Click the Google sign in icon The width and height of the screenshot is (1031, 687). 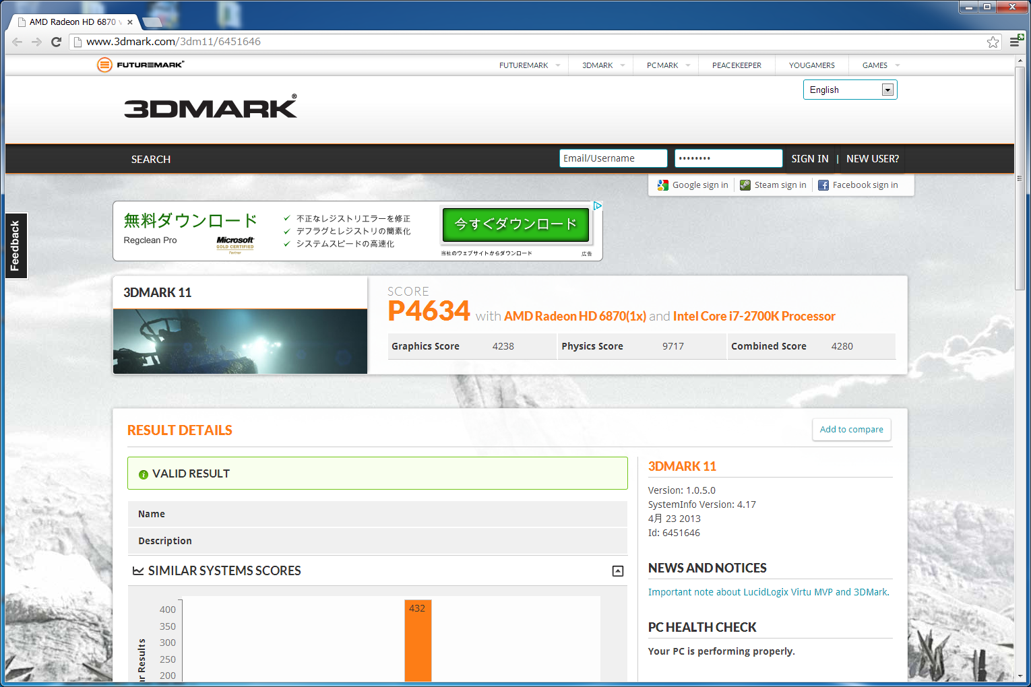663,185
